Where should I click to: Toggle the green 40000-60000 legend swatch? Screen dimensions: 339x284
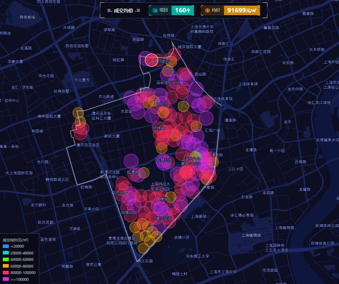pyautogui.click(x=6, y=259)
